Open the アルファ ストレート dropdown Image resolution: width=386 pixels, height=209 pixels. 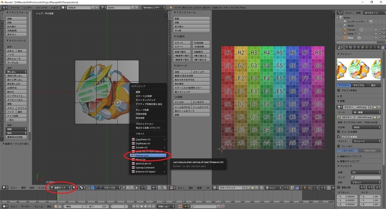pyautogui.click(x=366, y=141)
